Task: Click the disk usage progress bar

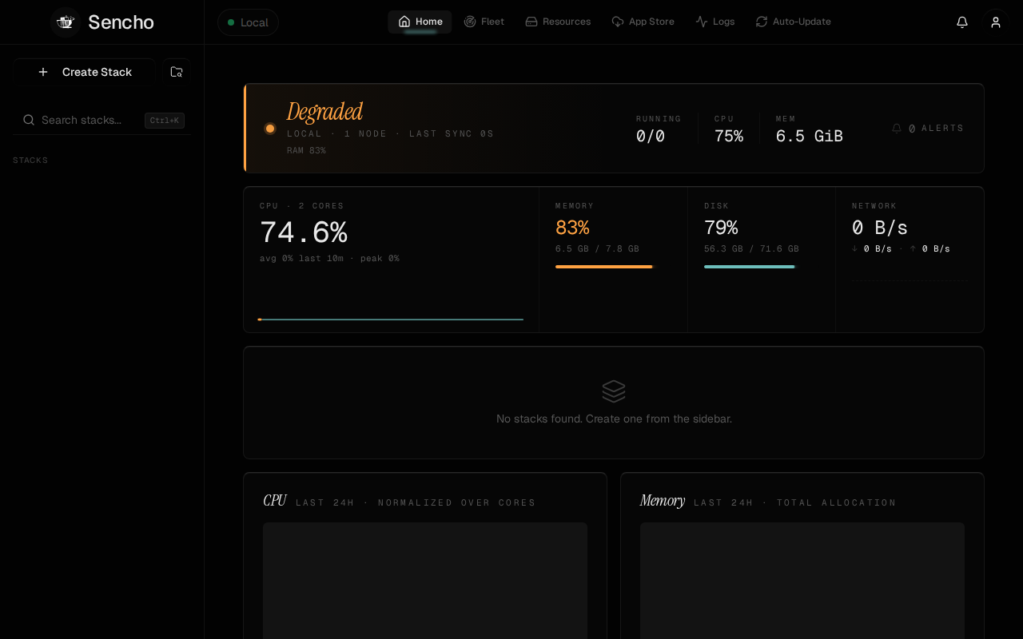Action: pyautogui.click(x=751, y=267)
